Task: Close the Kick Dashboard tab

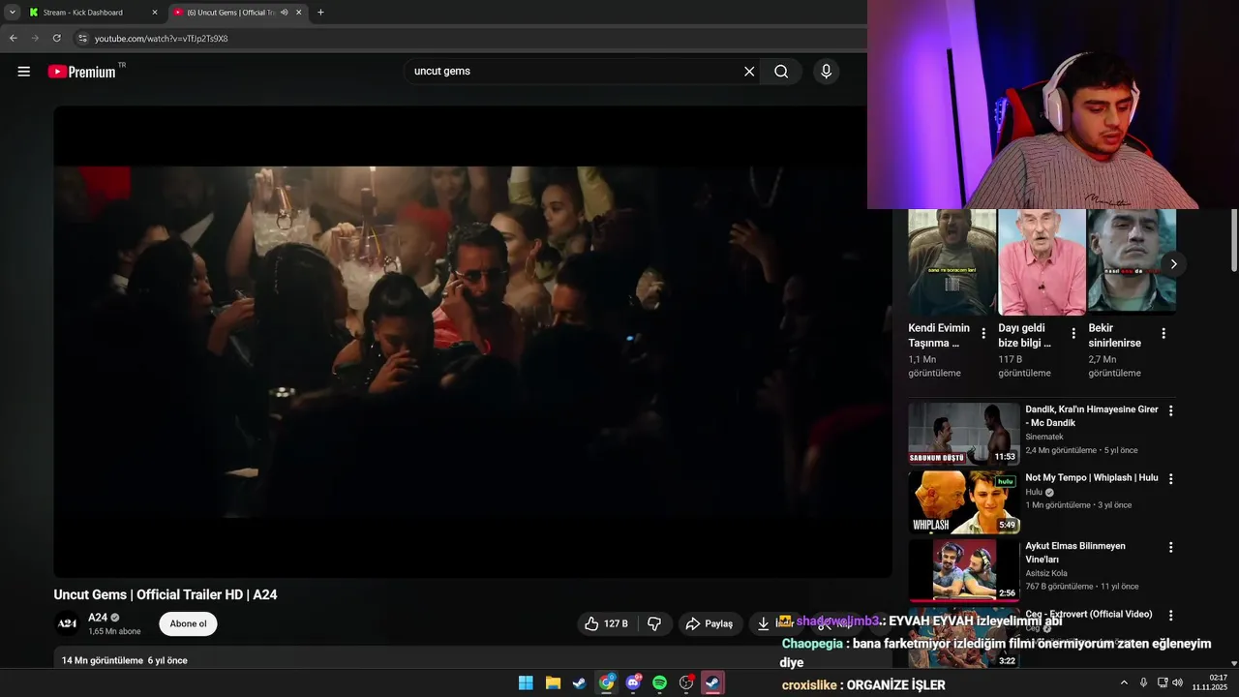Action: 155,13
